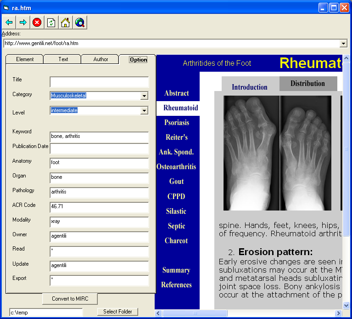Click the Read permission field

(99, 251)
